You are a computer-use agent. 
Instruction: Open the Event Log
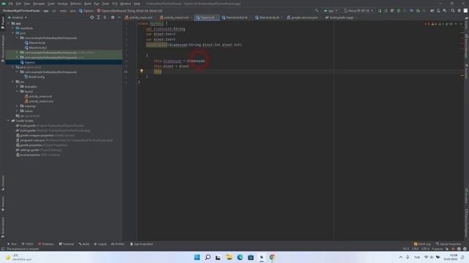click(x=422, y=244)
